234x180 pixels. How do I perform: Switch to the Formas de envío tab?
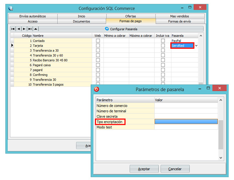[x=180, y=21]
